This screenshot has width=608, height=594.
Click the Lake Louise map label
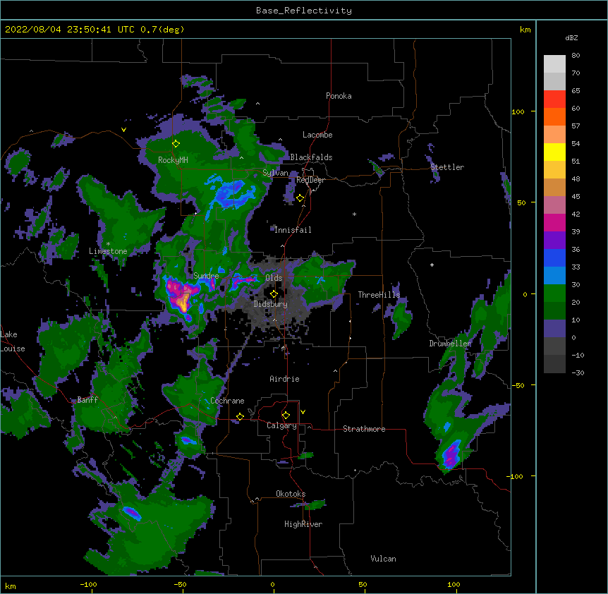[13, 341]
